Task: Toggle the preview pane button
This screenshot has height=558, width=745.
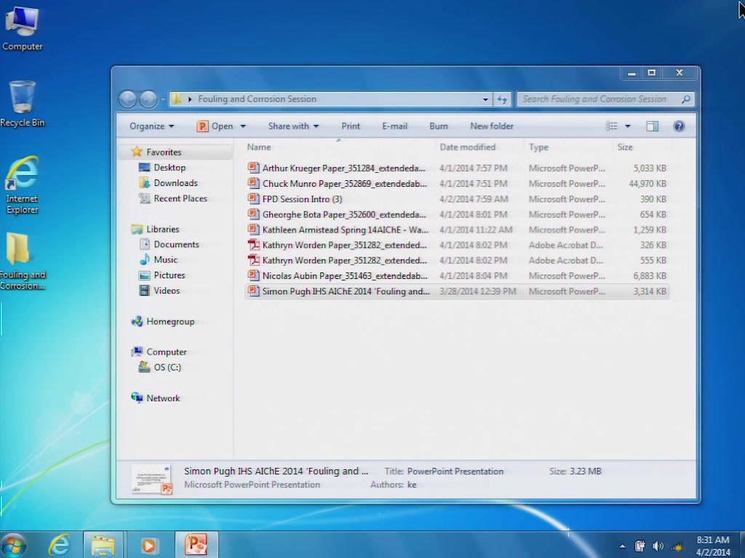Action: [653, 126]
